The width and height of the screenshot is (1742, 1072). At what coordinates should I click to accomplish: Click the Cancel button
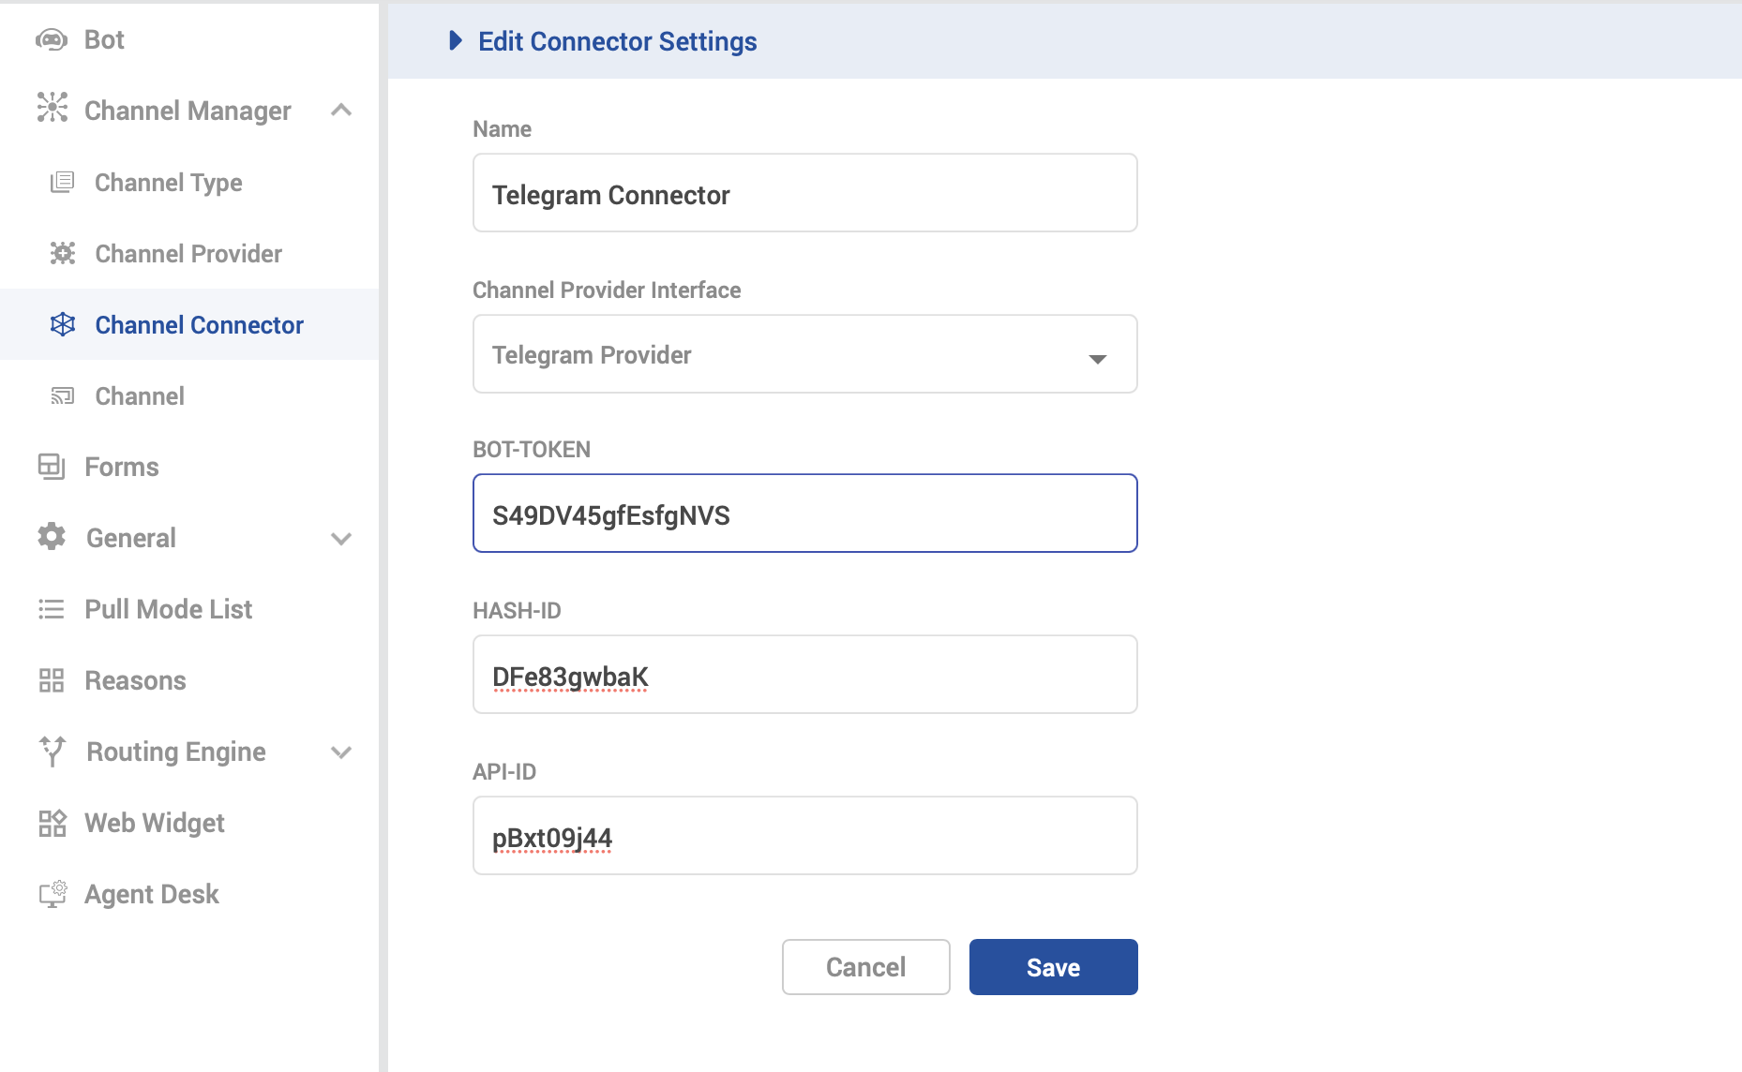click(x=865, y=967)
